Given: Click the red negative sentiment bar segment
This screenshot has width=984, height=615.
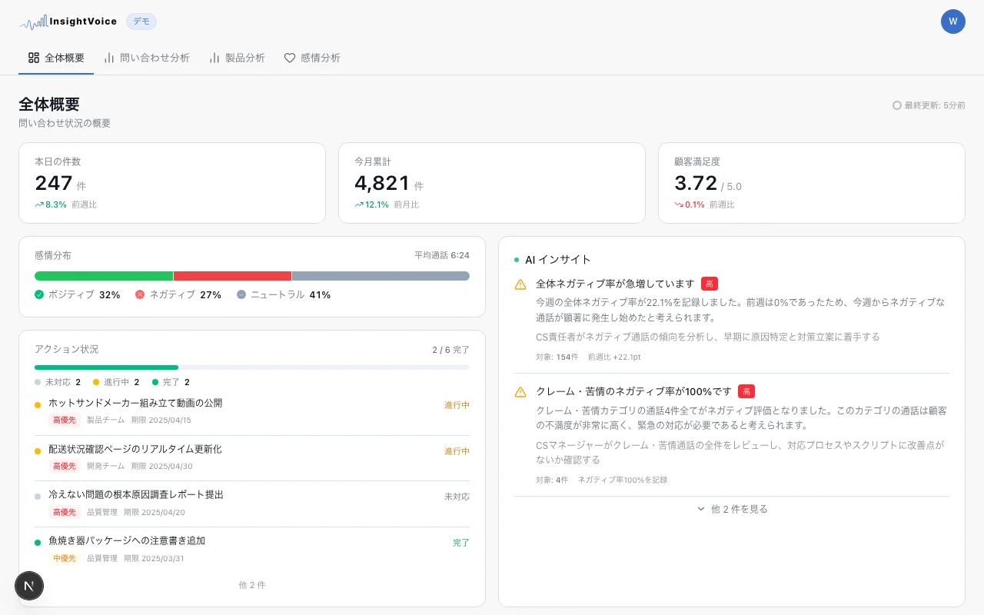Looking at the screenshot, I should pos(232,276).
